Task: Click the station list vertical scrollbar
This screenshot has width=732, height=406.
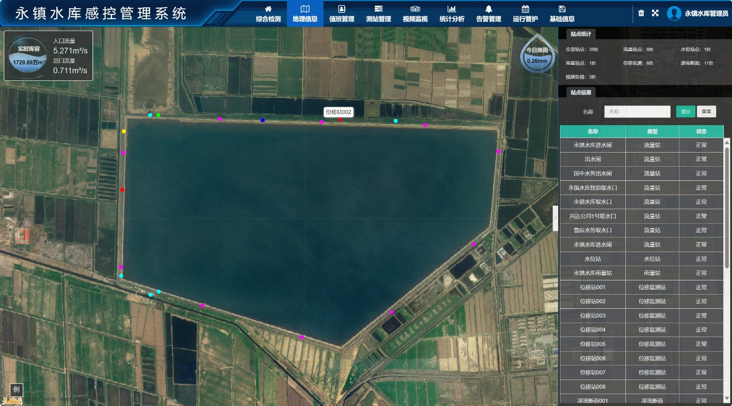Action: pos(727,208)
